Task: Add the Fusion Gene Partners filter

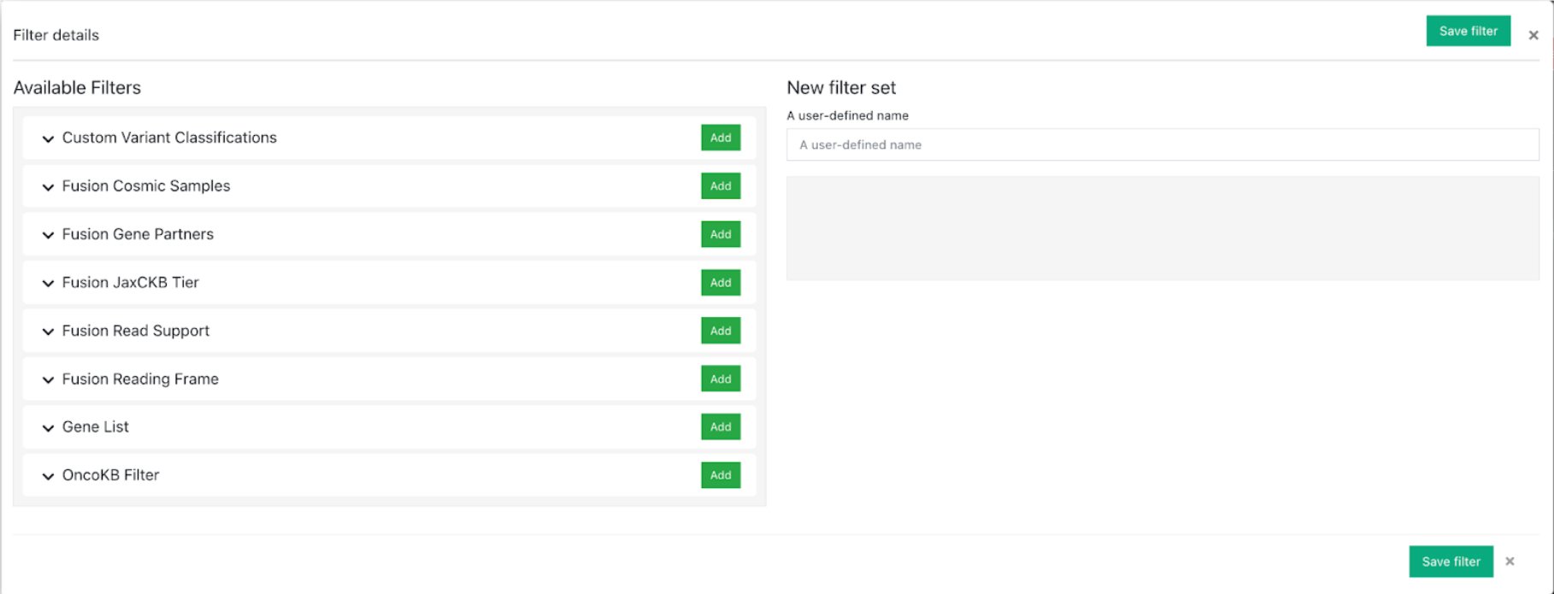Action: (x=720, y=234)
